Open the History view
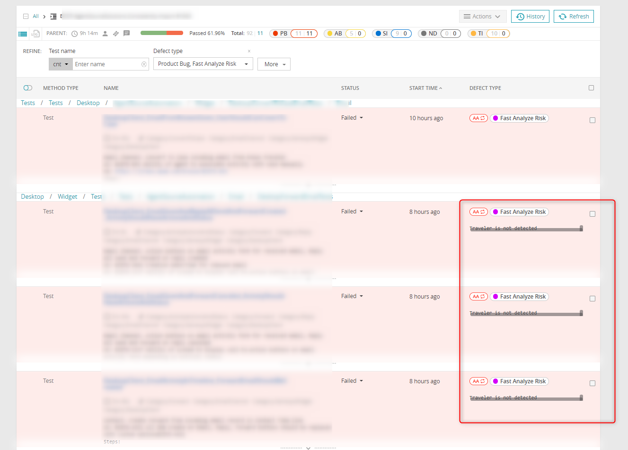Screen dimensions: 628x450 [530, 17]
